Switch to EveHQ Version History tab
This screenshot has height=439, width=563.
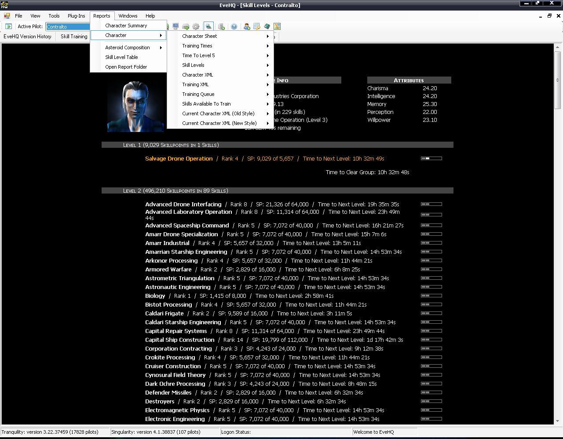(x=27, y=37)
